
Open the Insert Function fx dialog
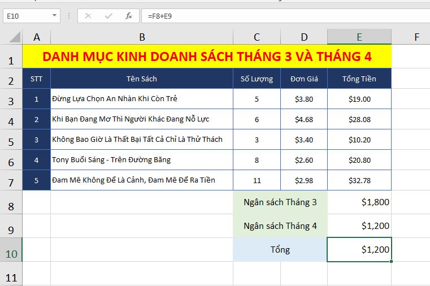tap(129, 16)
